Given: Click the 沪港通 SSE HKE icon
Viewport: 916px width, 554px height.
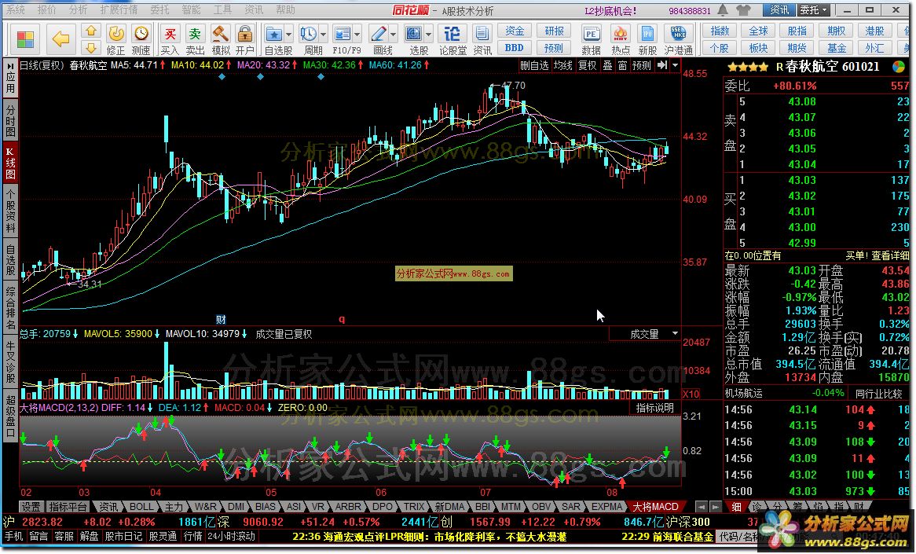Looking at the screenshot, I should [x=678, y=33].
